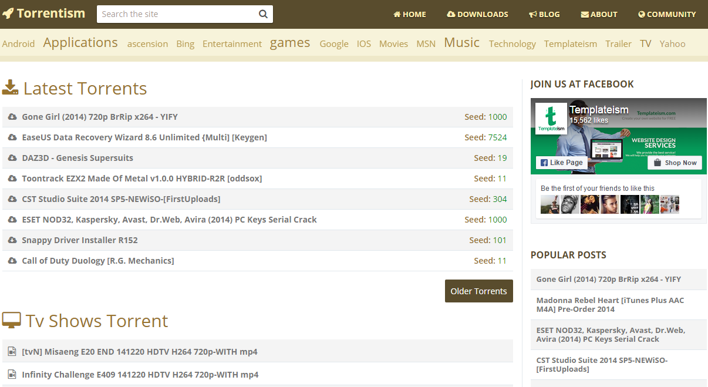Click the download icon beside Call of Duty Duology
Viewport: 708px width, 387px height.
point(12,261)
